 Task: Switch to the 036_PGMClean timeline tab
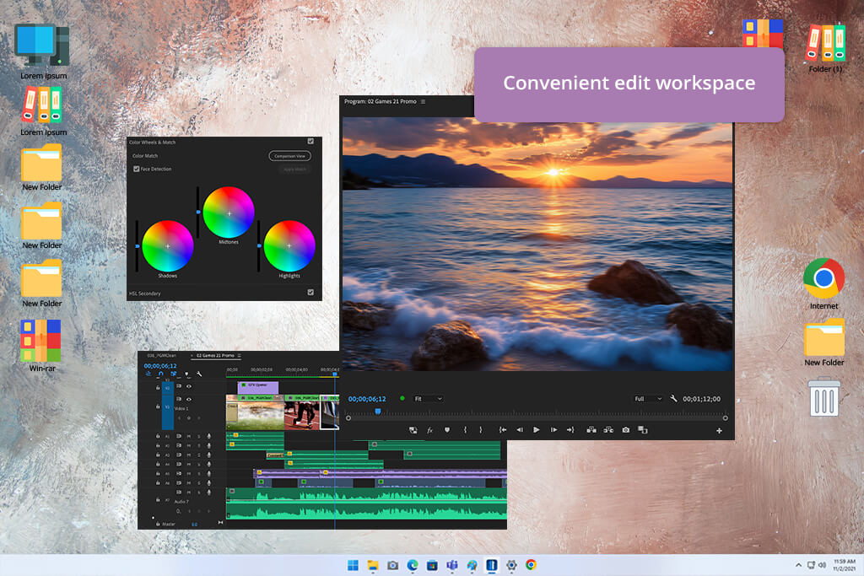click(161, 356)
